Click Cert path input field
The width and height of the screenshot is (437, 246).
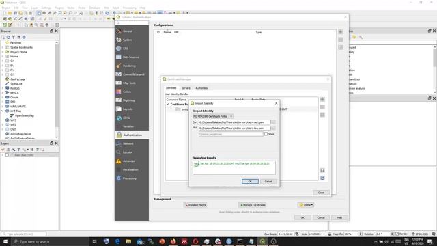tap(234, 122)
